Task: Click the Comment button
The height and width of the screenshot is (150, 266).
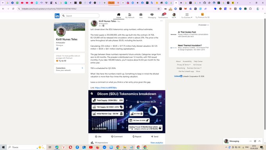Action: [x=117, y=136]
